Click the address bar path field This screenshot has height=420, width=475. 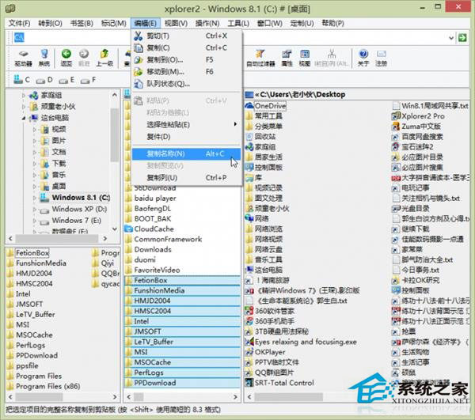230,38
